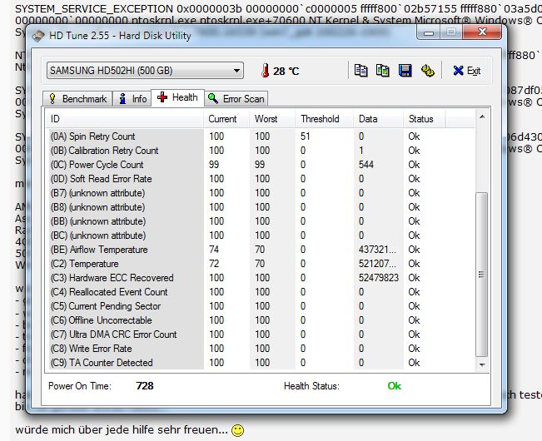Select the (C9) TA Counter Detected row
The image size is (542, 441).
tap(261, 363)
